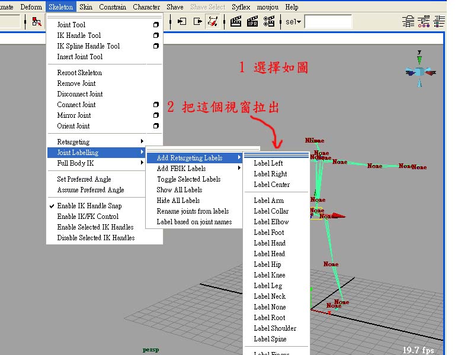Open IK Handle Tool option box
The height and width of the screenshot is (355, 474).
tap(156, 35)
